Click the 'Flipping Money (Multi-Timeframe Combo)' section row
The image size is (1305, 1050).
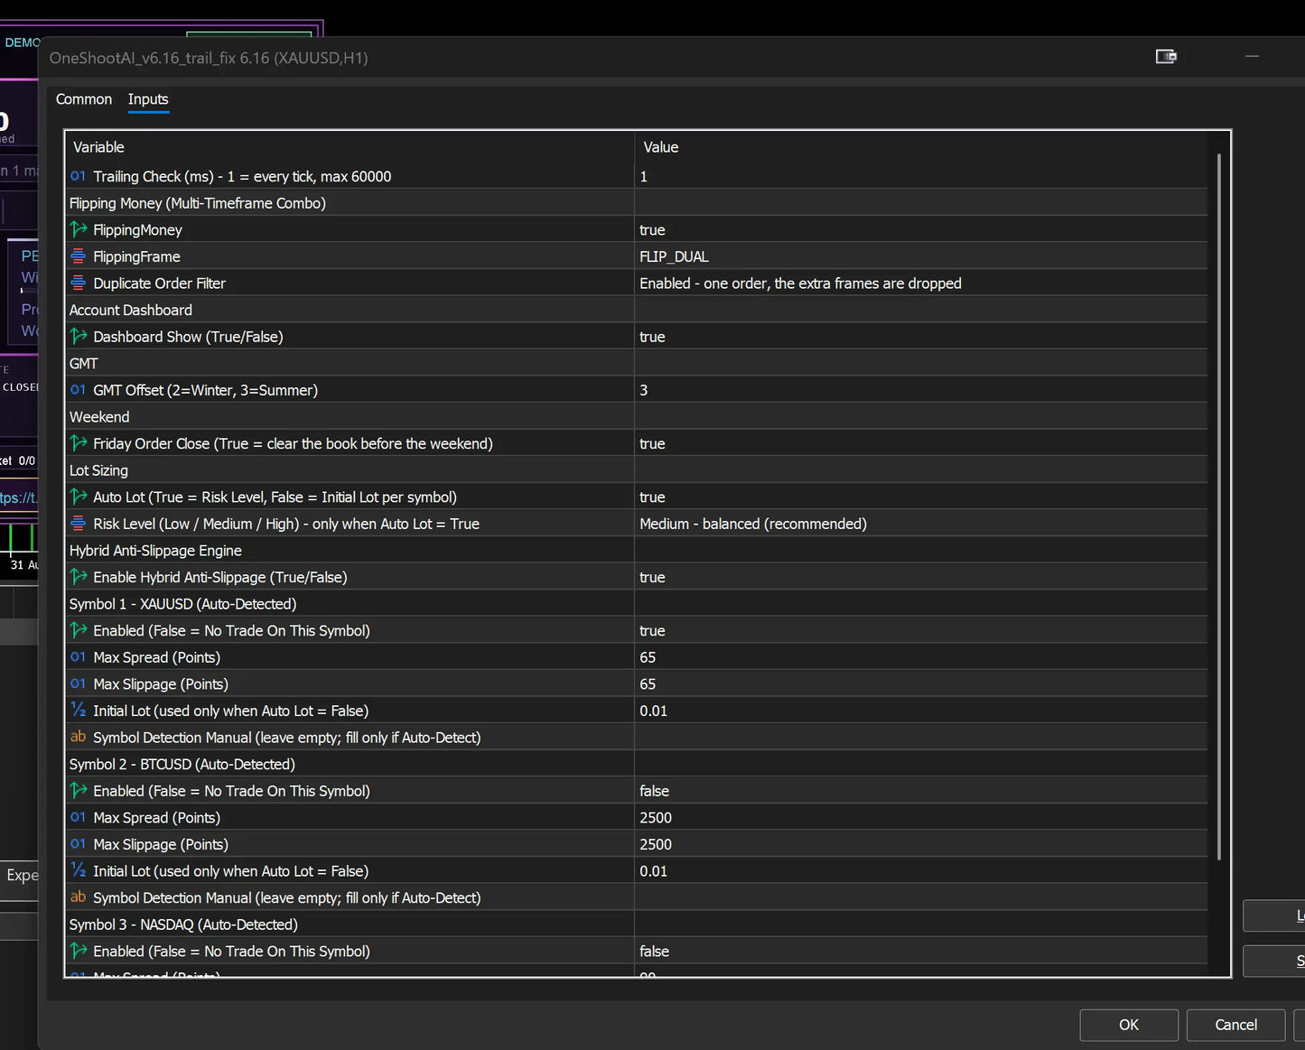coord(637,203)
